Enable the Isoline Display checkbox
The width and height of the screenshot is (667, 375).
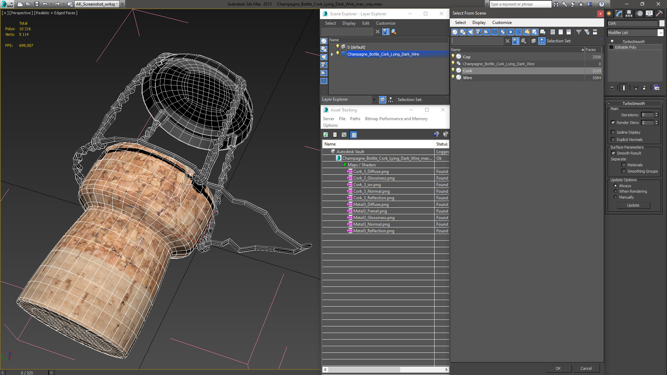613,132
